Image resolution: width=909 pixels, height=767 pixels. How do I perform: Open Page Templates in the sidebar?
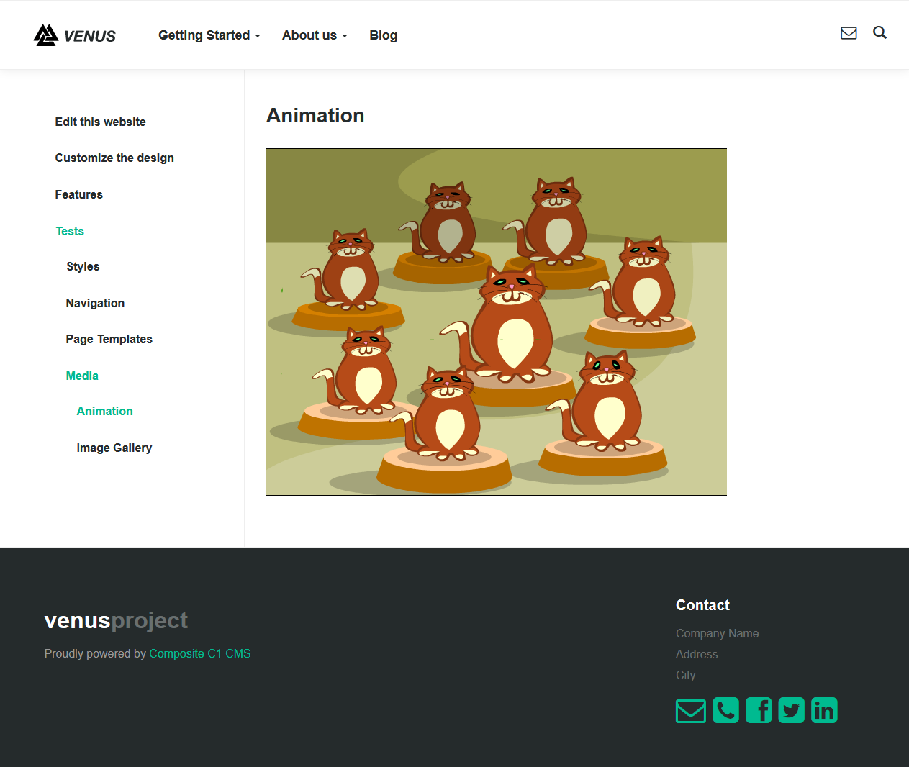tap(109, 339)
